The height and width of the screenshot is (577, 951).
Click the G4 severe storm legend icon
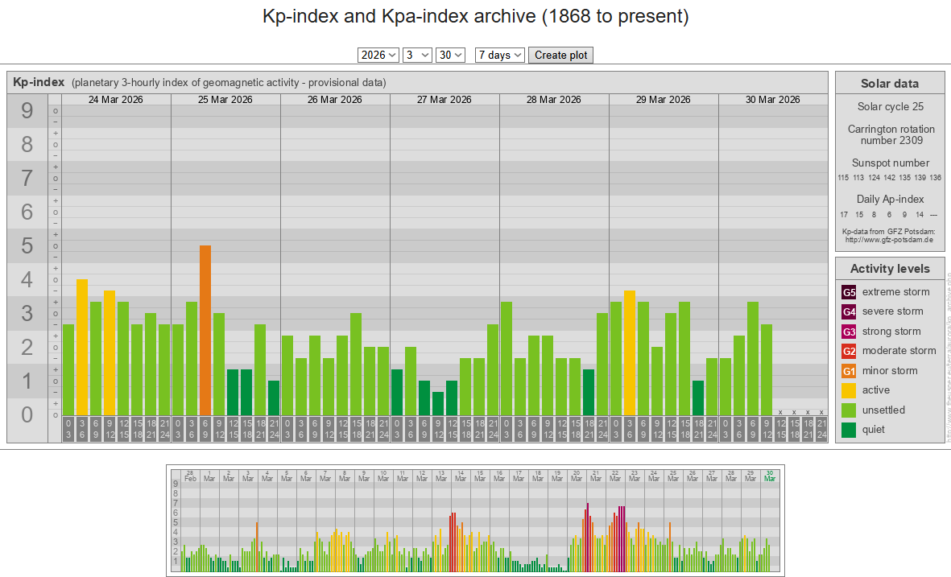click(849, 311)
